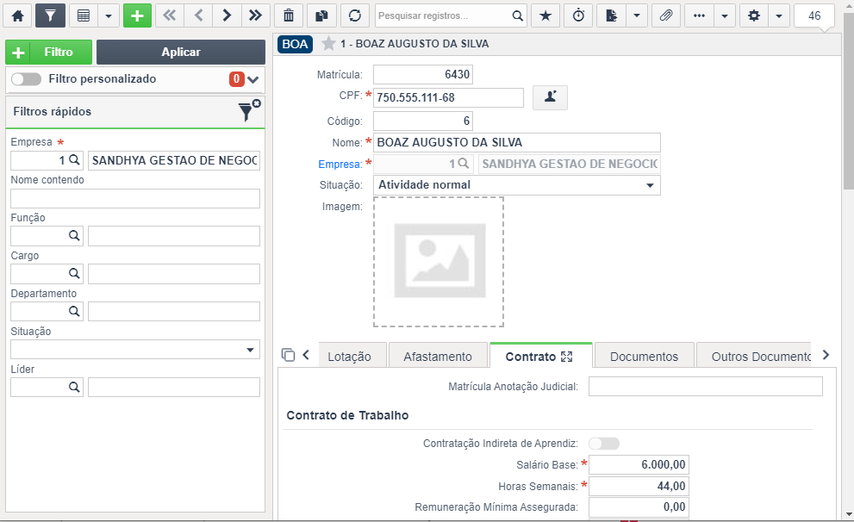854x522 pixels.
Task: Duplicate the record with copy icon
Action: [x=322, y=16]
